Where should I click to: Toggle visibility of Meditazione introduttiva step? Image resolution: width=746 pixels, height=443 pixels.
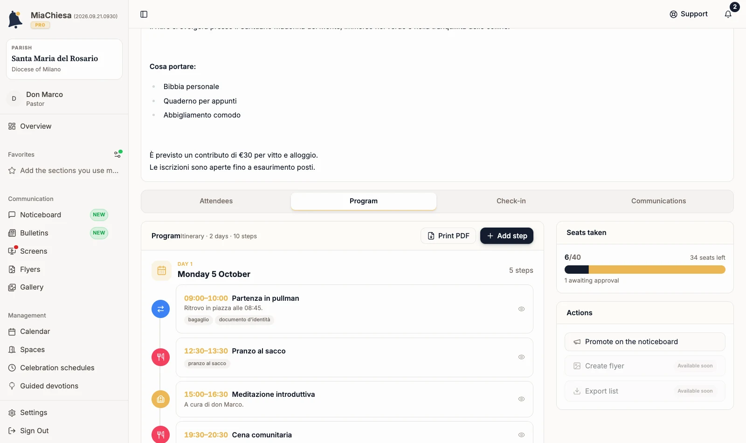pyautogui.click(x=522, y=399)
